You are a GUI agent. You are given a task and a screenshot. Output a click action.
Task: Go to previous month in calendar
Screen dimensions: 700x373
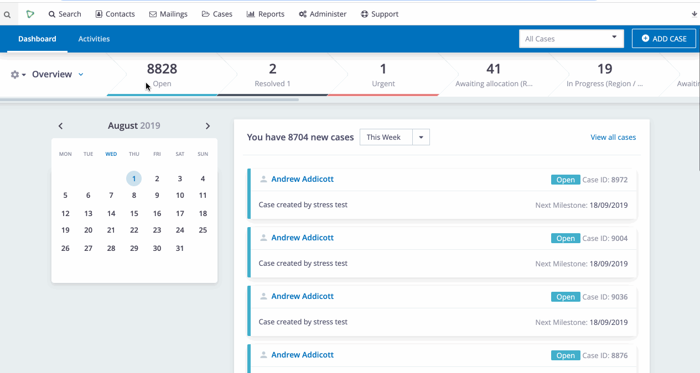click(61, 126)
